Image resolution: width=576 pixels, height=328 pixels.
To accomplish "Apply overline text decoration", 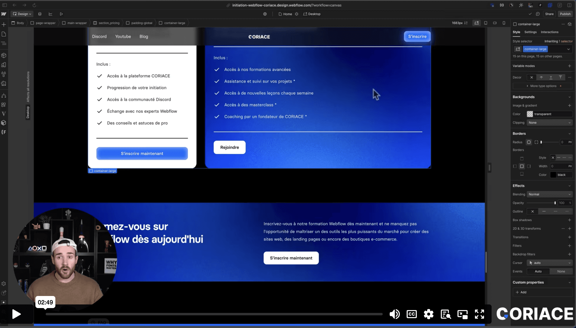I will (561, 77).
